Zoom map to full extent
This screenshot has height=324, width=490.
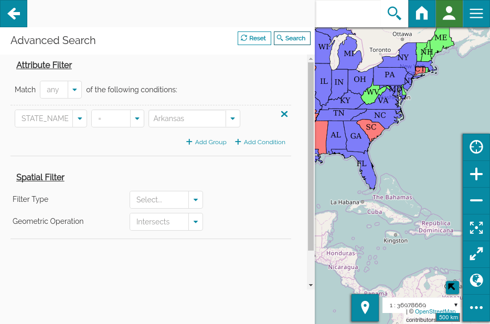pos(476,228)
